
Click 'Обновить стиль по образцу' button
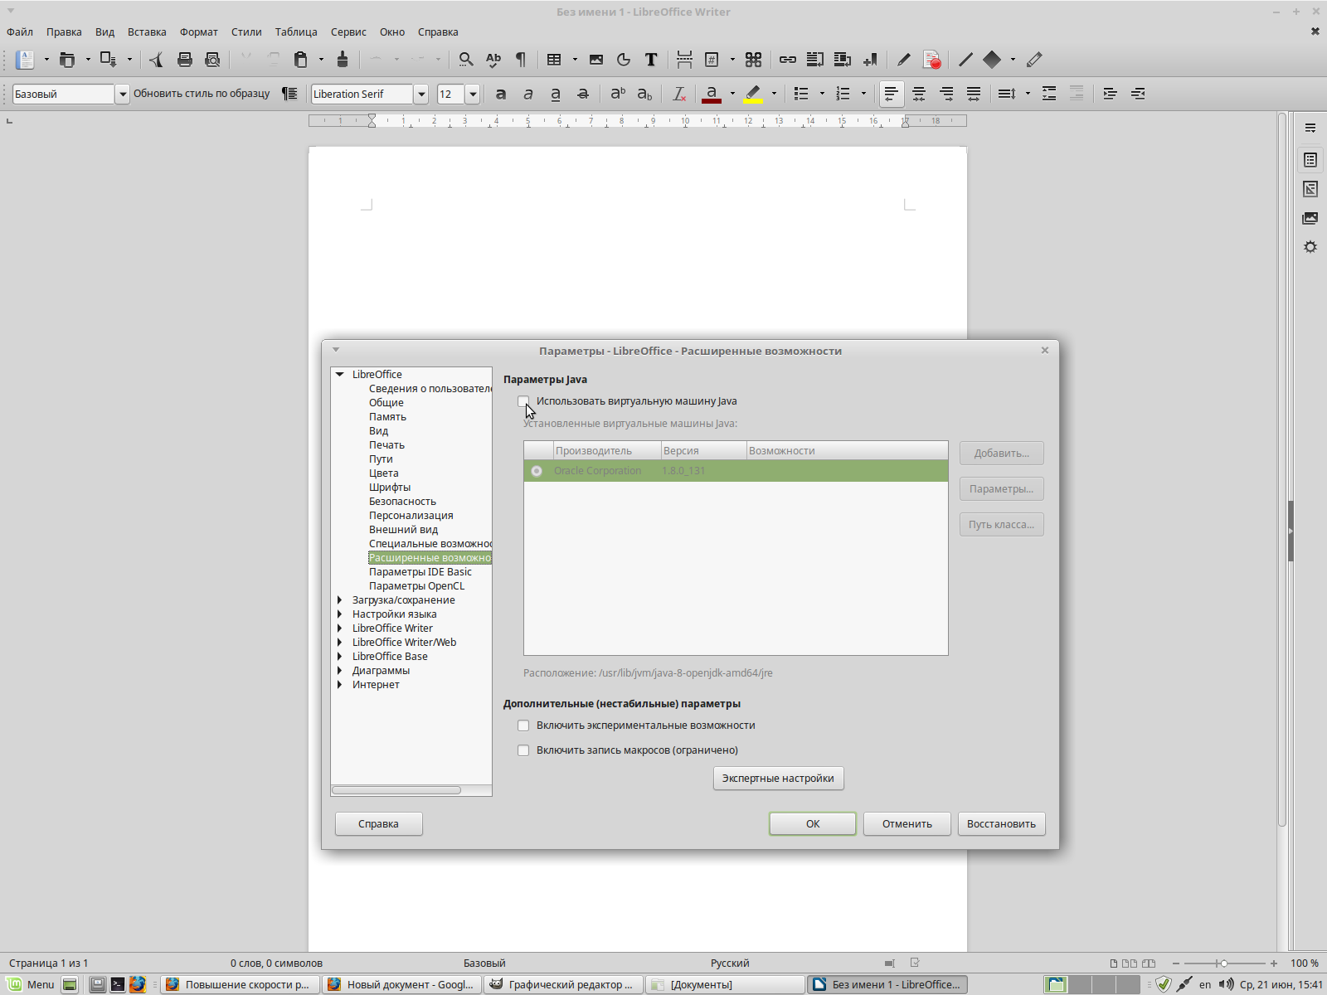tap(202, 94)
